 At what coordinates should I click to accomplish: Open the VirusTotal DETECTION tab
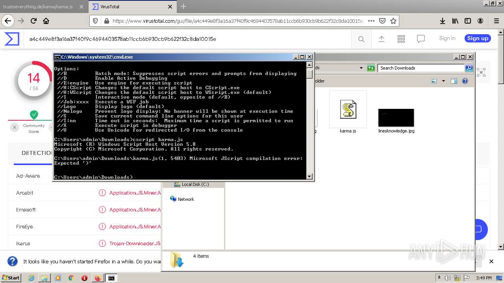click(x=37, y=153)
